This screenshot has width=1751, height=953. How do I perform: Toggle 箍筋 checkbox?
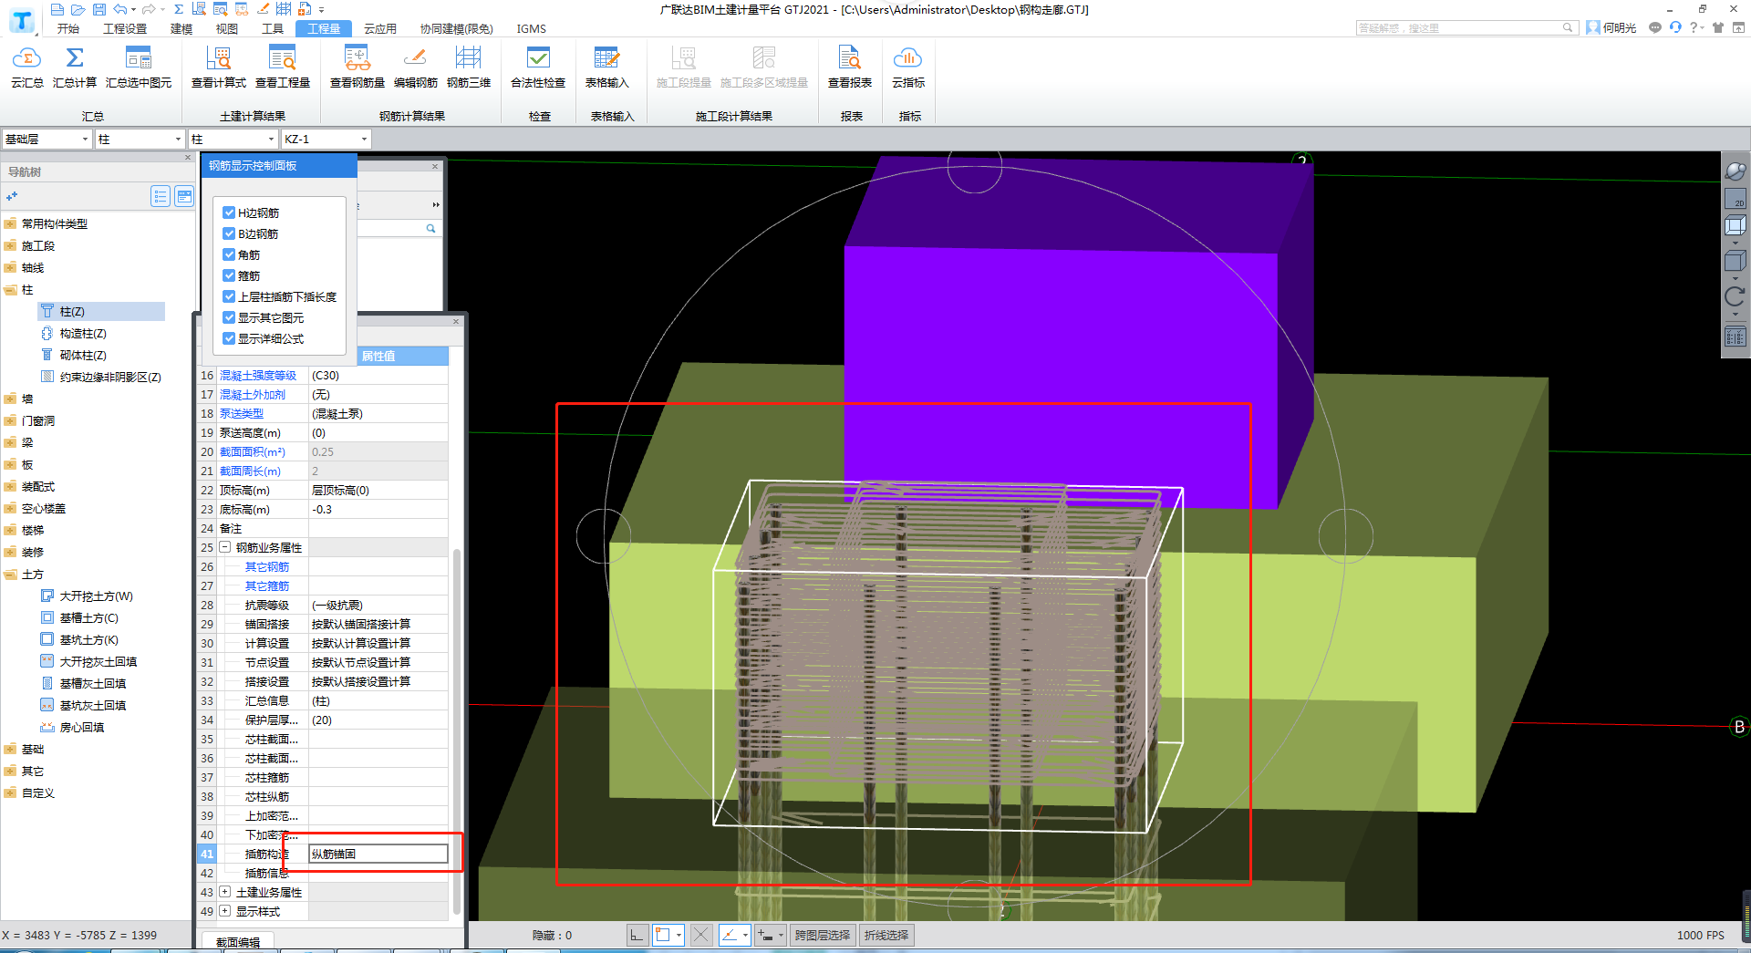[229, 275]
